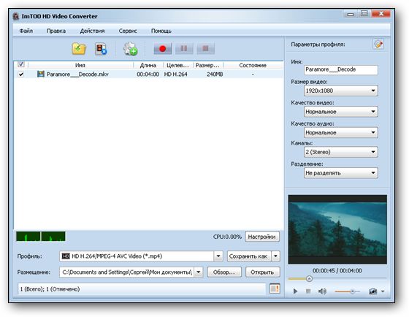Uncheck the Paramore___Decode.mkv file checkbox

[x=21, y=75]
